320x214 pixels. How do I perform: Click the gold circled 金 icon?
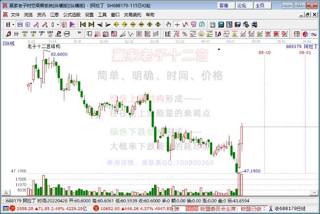201,34
